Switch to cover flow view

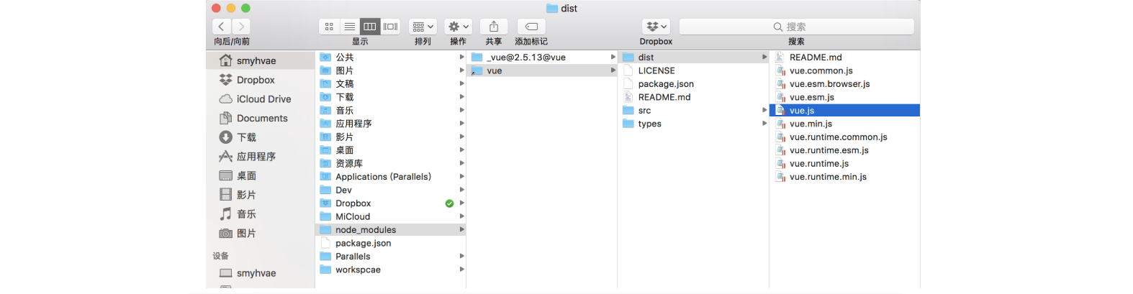coord(390,27)
